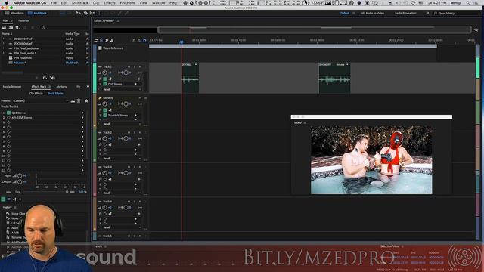Select file ZOOM0006.aif in Files list
This screenshot has width=484, height=272.
(x=23, y=44)
